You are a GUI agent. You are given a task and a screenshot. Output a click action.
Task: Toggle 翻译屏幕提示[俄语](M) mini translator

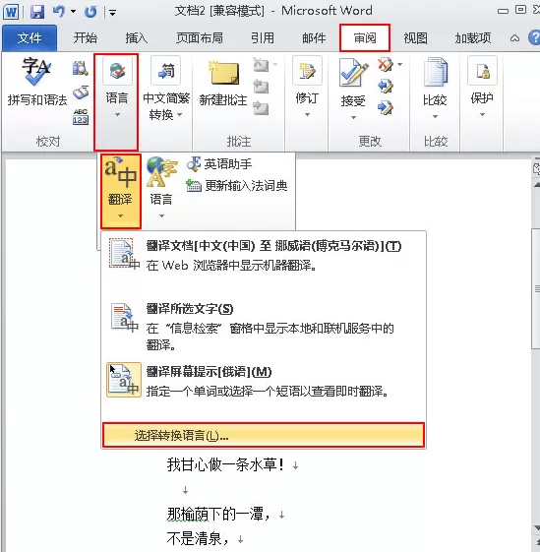(264, 381)
